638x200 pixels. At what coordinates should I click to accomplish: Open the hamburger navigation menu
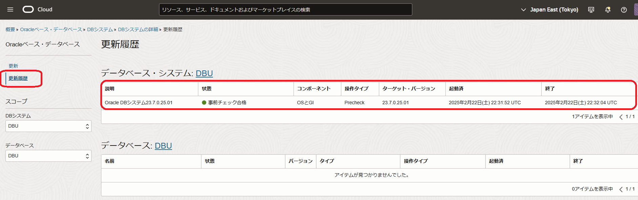[10, 9]
